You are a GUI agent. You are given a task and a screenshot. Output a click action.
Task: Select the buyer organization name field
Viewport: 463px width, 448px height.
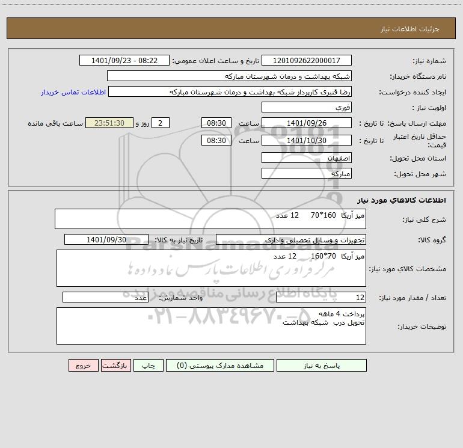(x=229, y=76)
